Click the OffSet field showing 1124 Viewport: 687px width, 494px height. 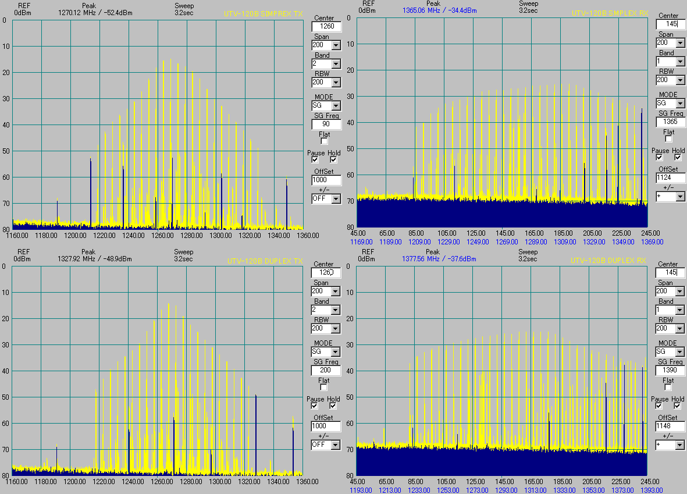(x=670, y=177)
